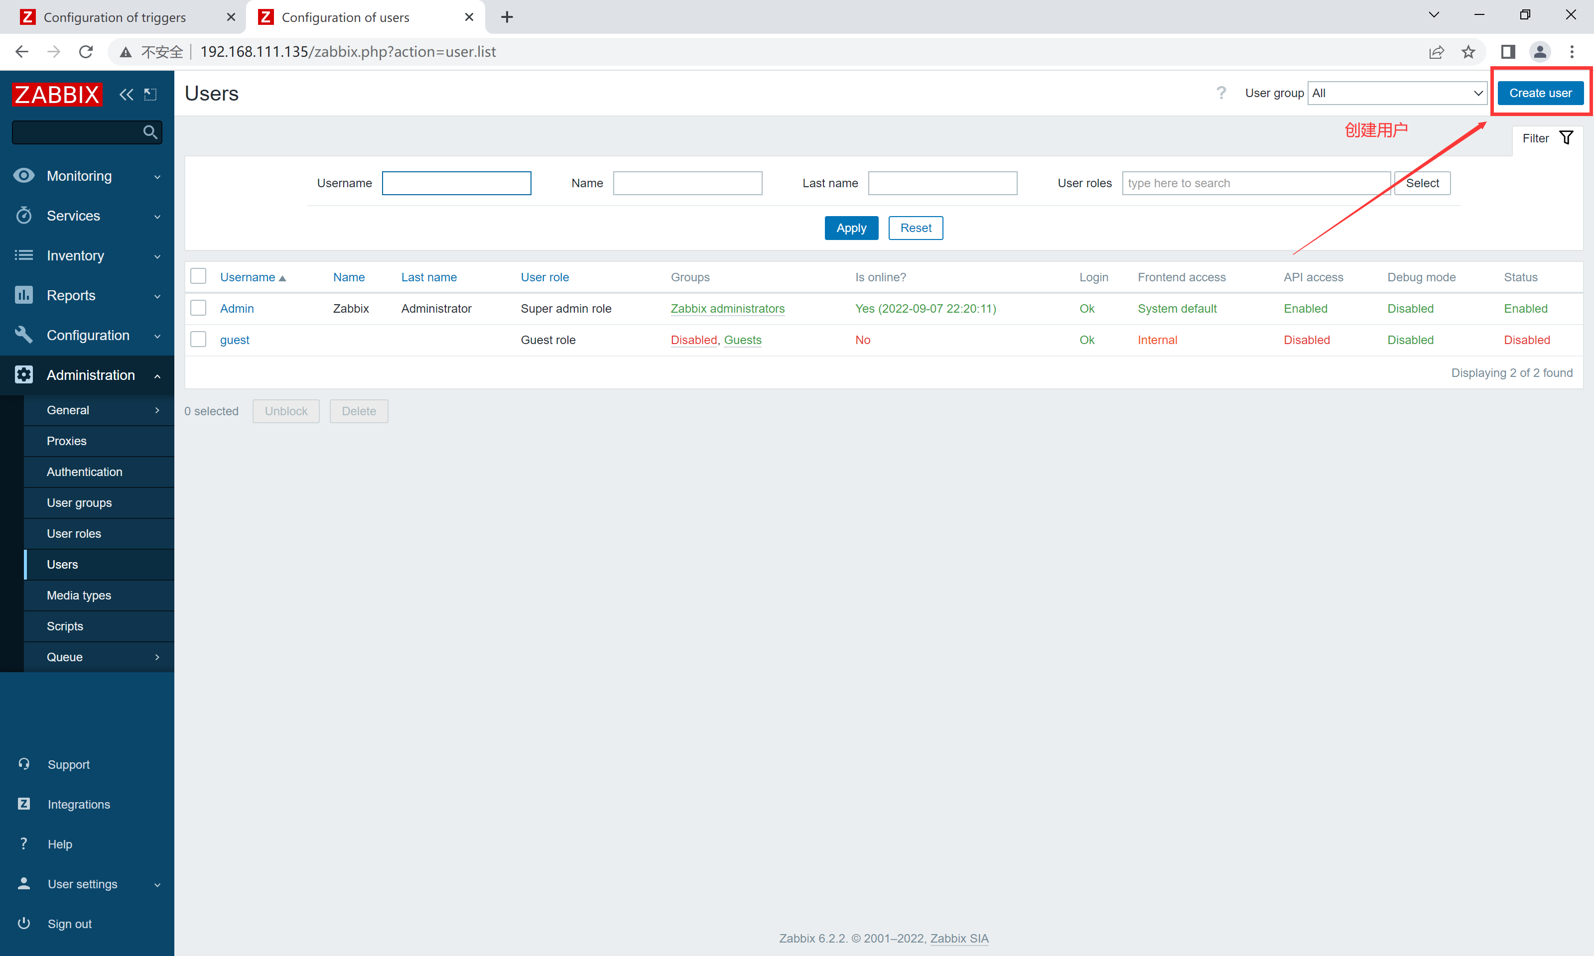Collapse the Administration menu chevron
1594x956 pixels.
tap(157, 376)
